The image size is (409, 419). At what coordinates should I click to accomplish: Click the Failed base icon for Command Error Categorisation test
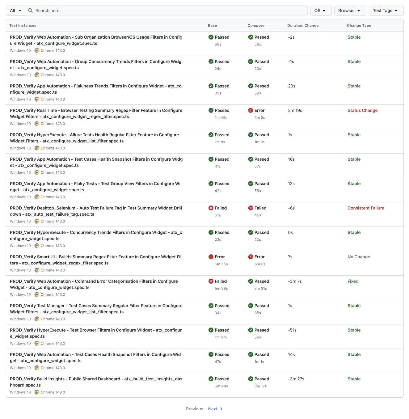point(211,281)
